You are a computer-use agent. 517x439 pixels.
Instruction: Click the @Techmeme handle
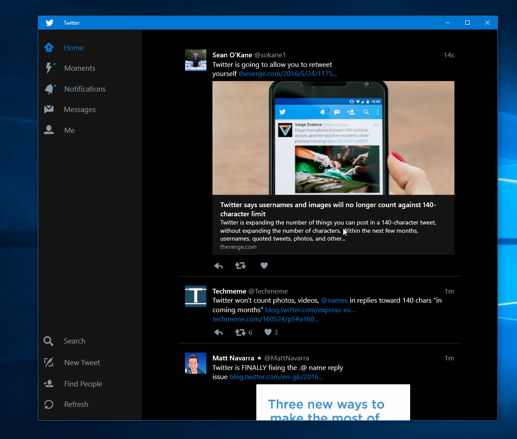pyautogui.click(x=268, y=291)
